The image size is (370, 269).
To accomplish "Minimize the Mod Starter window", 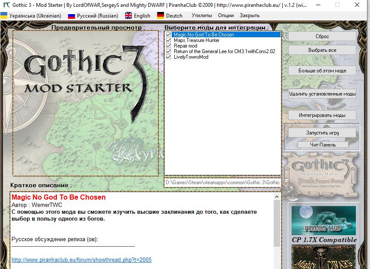I will 318,5.
